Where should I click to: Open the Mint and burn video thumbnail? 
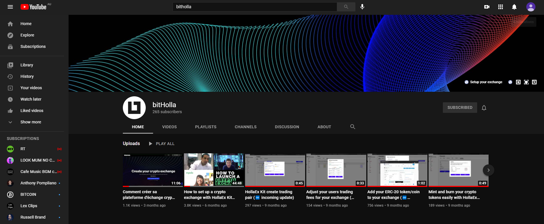click(x=459, y=170)
